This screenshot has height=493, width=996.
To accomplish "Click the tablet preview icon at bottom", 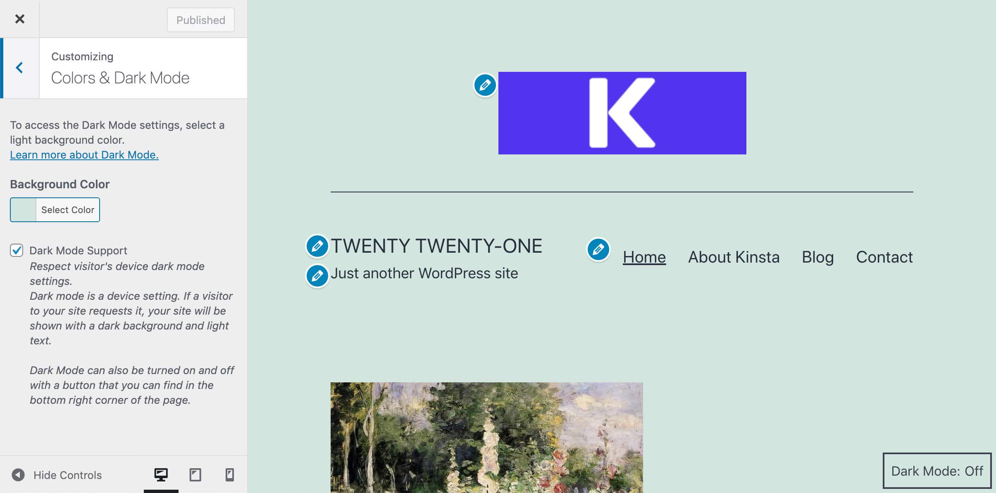I will (x=195, y=475).
